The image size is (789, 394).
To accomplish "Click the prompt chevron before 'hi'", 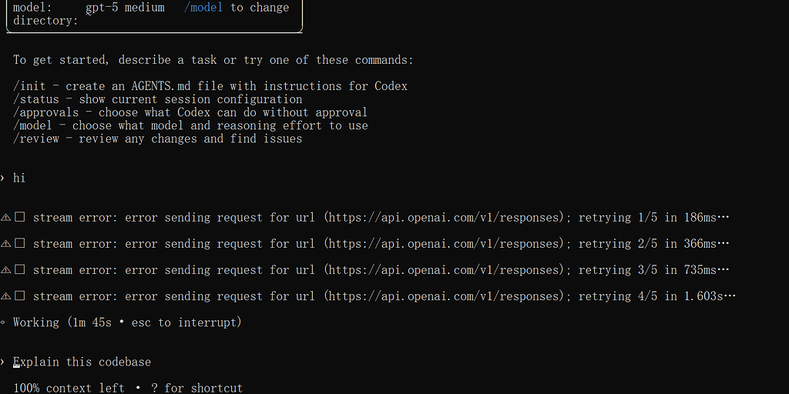I will [3, 178].
